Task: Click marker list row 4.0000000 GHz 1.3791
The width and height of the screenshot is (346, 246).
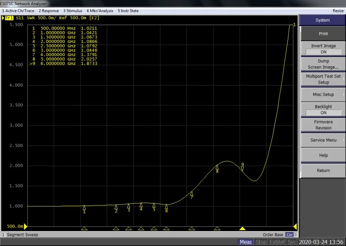Action: pyautogui.click(x=64, y=55)
